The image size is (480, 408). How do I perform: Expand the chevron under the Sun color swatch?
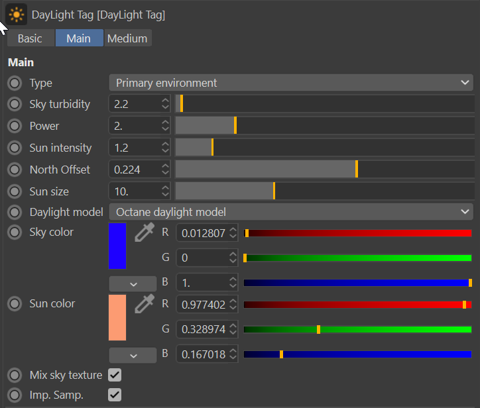[x=133, y=355]
